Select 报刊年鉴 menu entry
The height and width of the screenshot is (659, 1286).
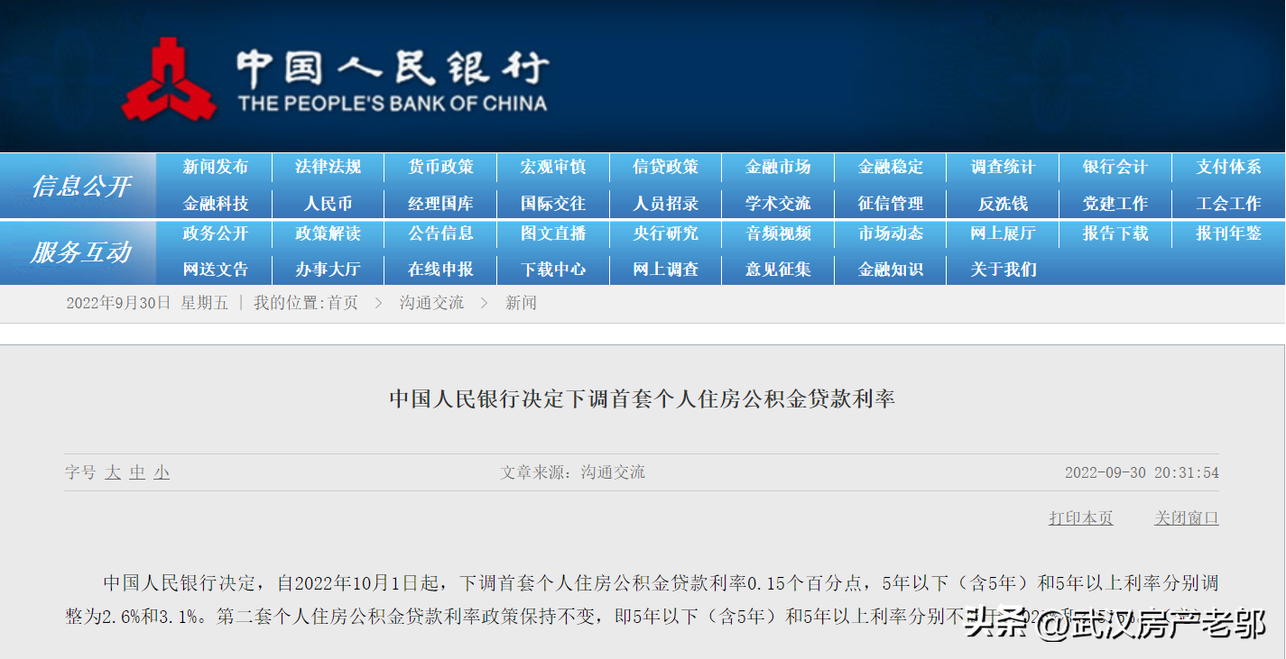[1229, 233]
